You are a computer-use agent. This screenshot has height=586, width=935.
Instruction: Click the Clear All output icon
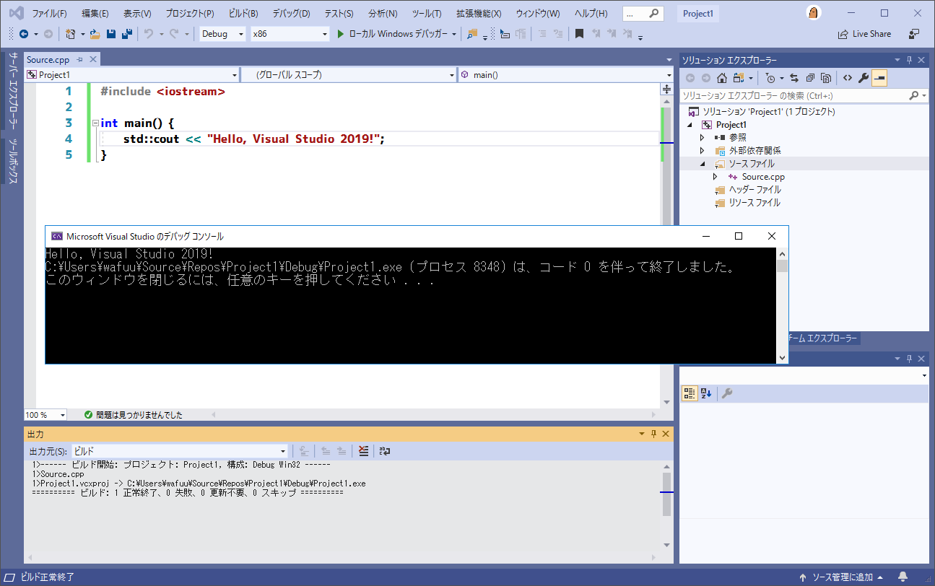363,451
